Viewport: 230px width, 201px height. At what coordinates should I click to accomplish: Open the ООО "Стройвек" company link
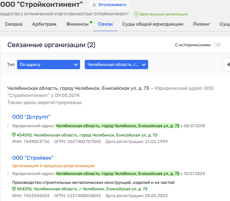click(33, 158)
